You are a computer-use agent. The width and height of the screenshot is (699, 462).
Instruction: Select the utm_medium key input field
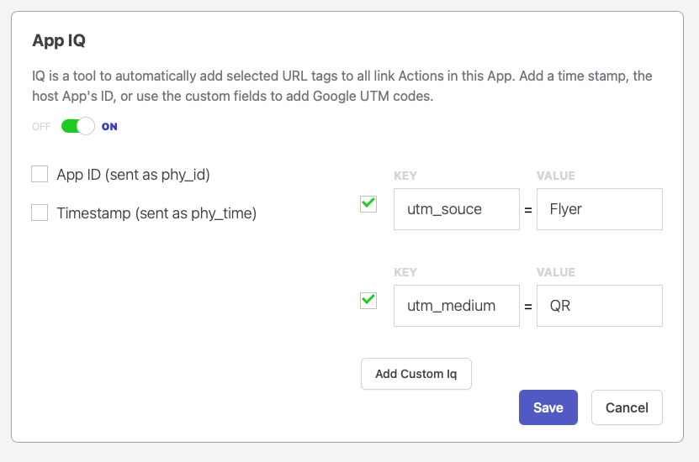pyautogui.click(x=456, y=306)
